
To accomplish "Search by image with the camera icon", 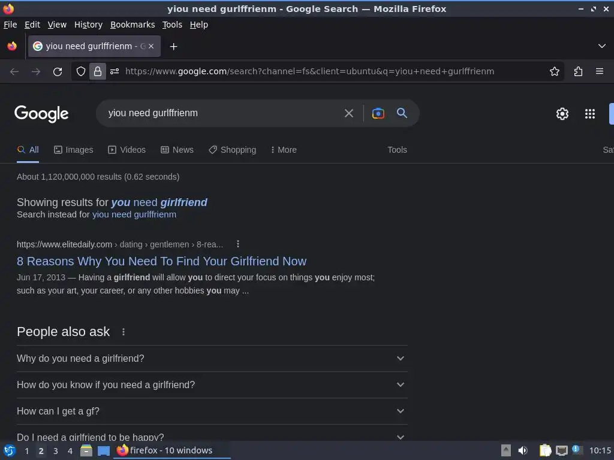I will (378, 113).
